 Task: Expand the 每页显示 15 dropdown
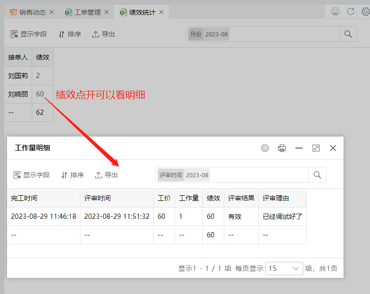pyautogui.click(x=284, y=268)
